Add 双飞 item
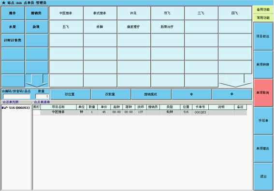 point(168,13)
